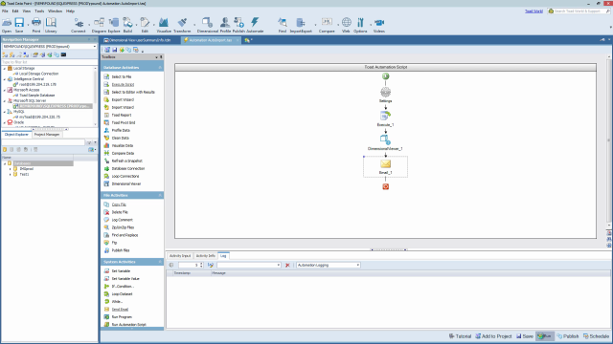The image size is (613, 344).
Task: Expand the Test1 database node
Action: click(x=11, y=174)
